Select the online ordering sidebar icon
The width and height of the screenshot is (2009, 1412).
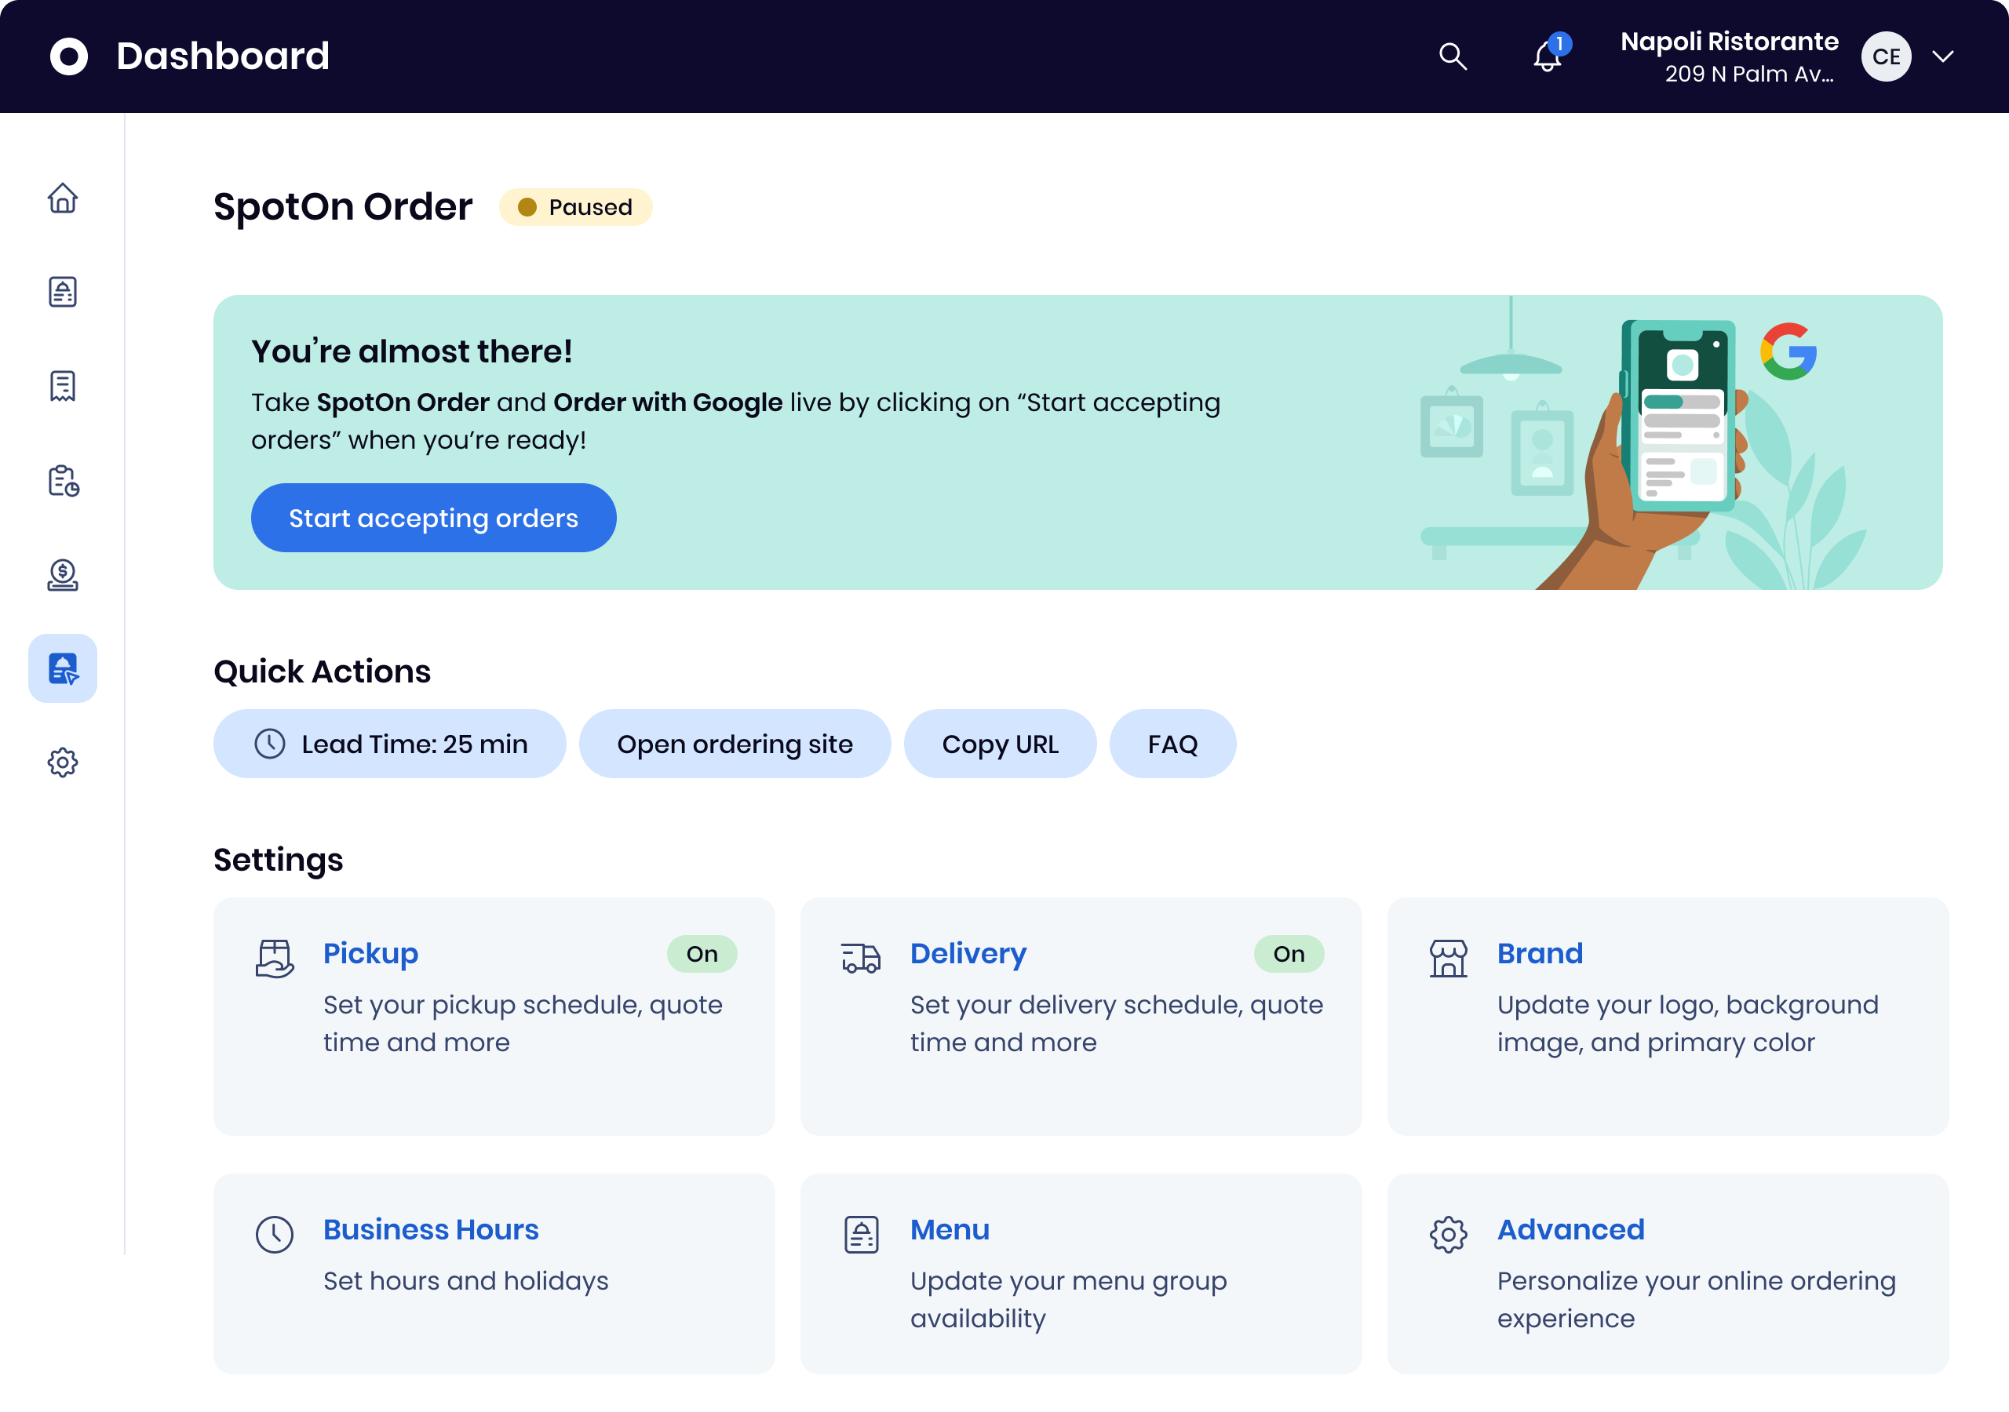(x=62, y=668)
